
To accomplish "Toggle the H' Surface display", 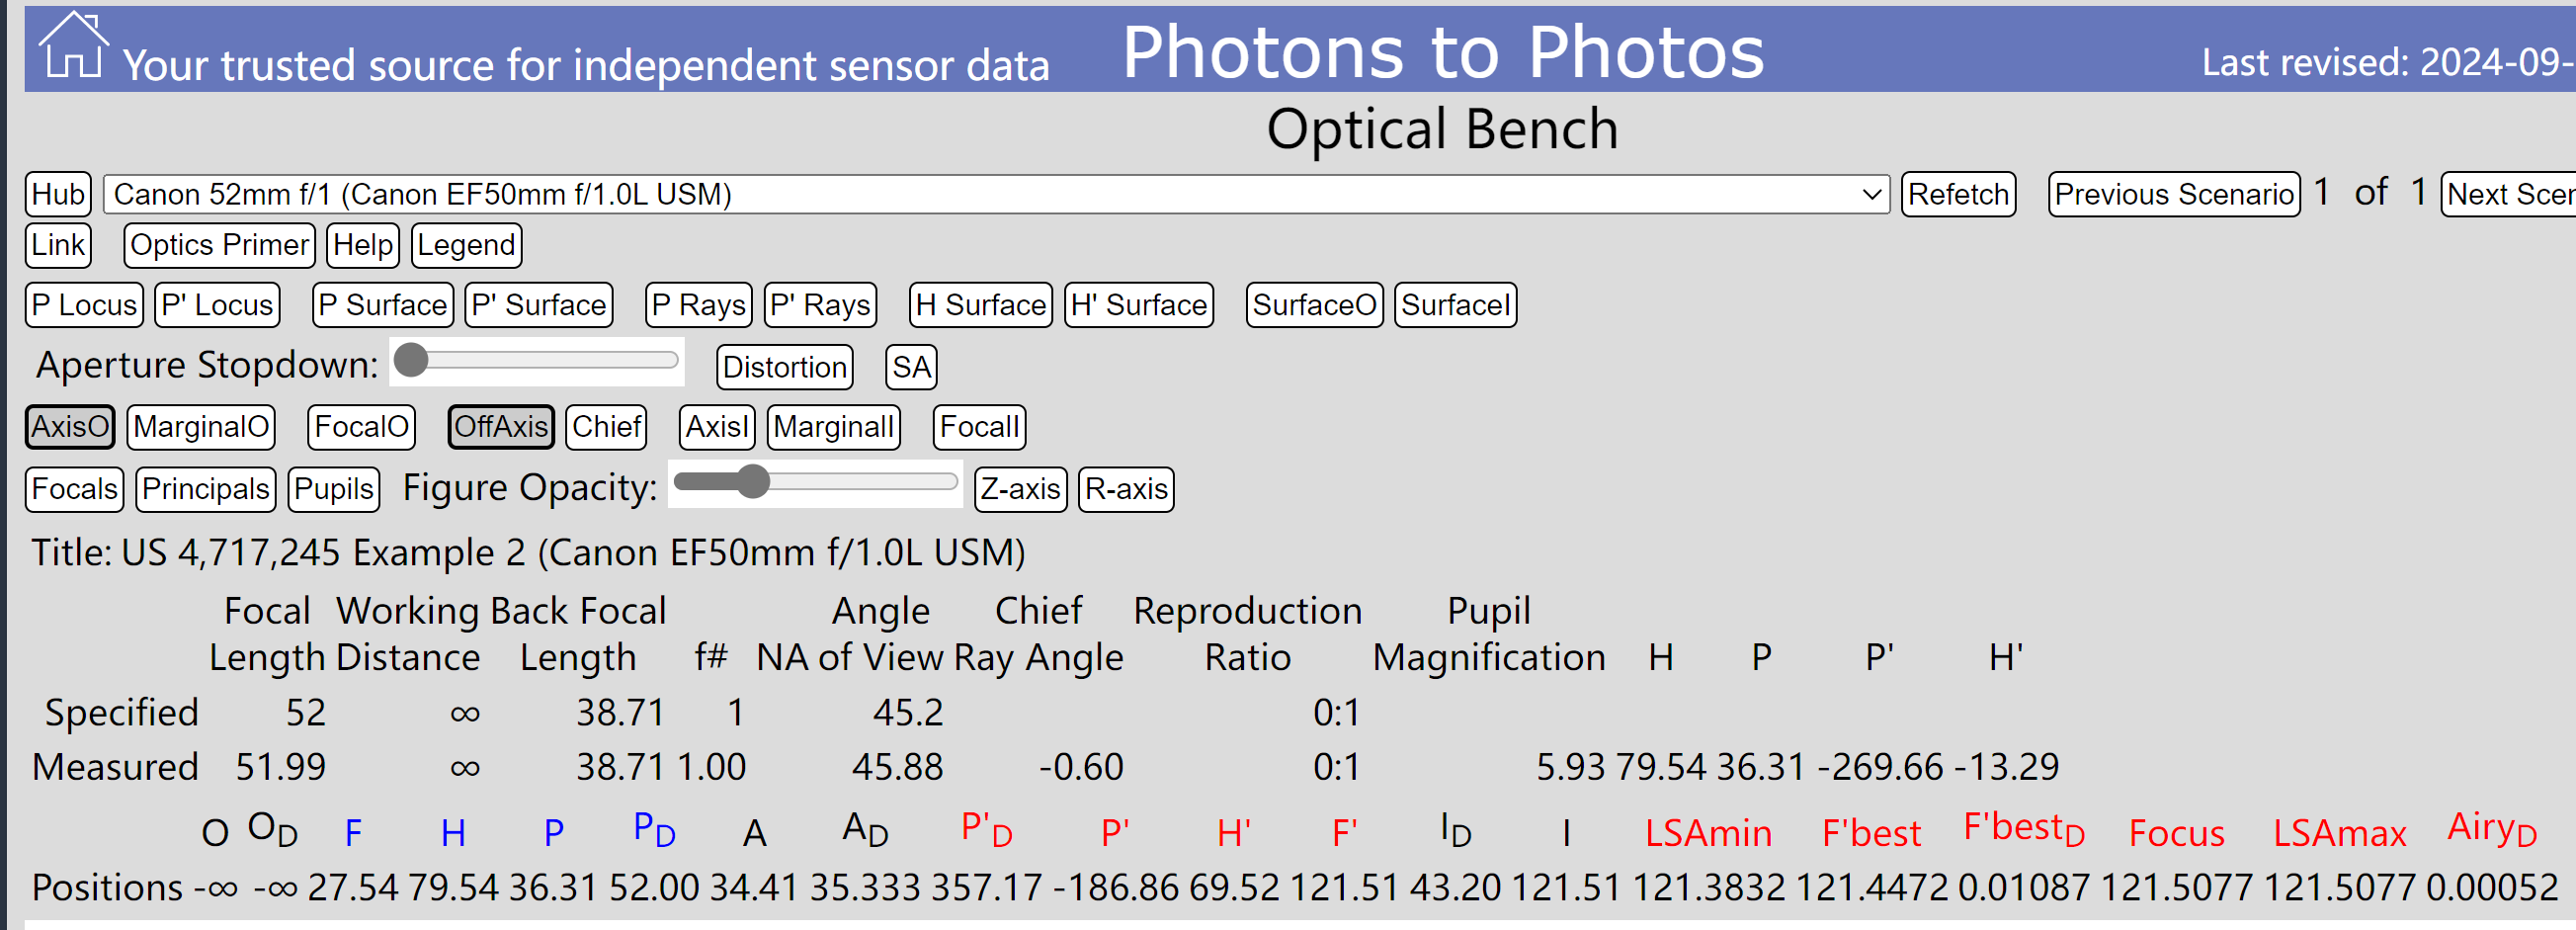I will pos(1139,305).
